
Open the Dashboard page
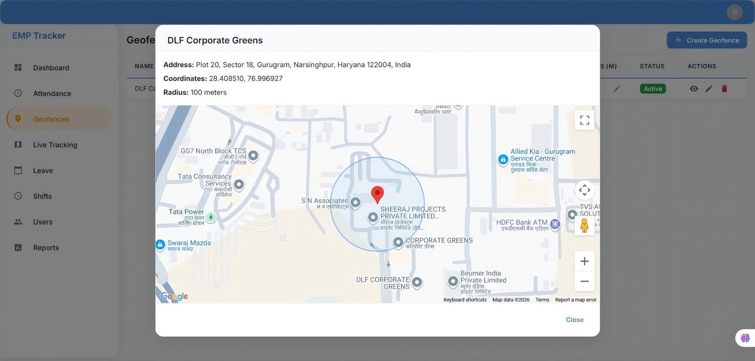click(x=51, y=68)
